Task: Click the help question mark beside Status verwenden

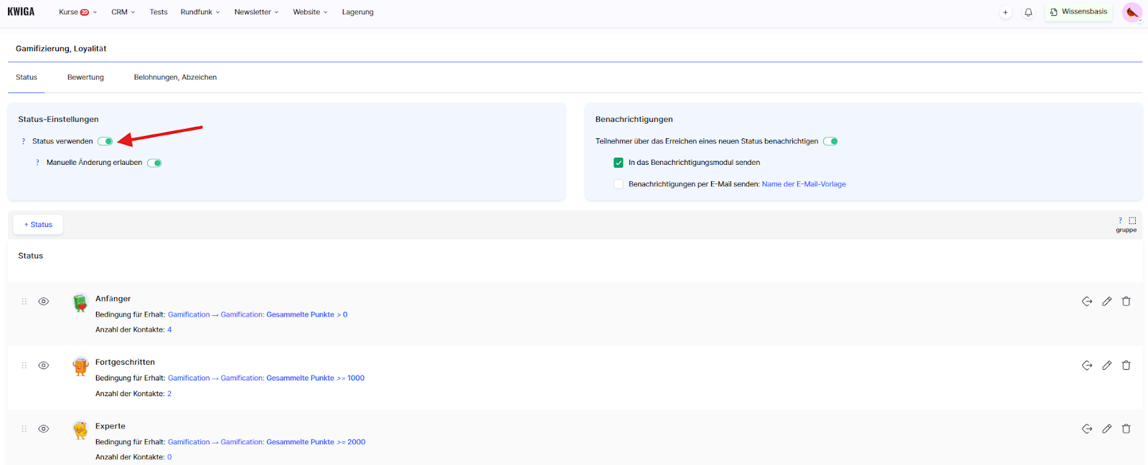Action: [x=24, y=142]
